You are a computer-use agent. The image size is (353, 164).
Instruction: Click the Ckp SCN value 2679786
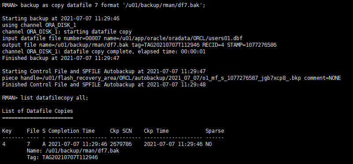121,144
